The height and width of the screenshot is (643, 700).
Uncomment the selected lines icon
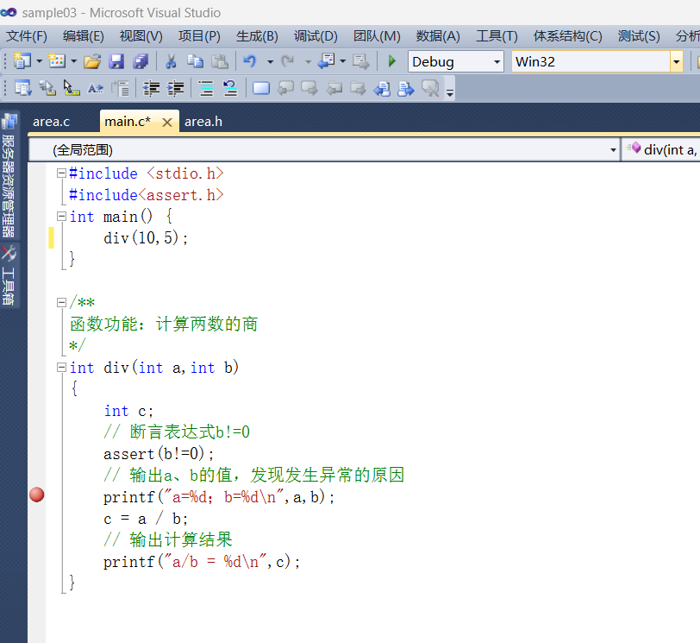[x=230, y=88]
